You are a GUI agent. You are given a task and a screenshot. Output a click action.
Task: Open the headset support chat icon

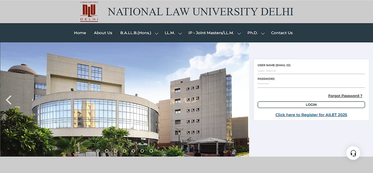(353, 153)
